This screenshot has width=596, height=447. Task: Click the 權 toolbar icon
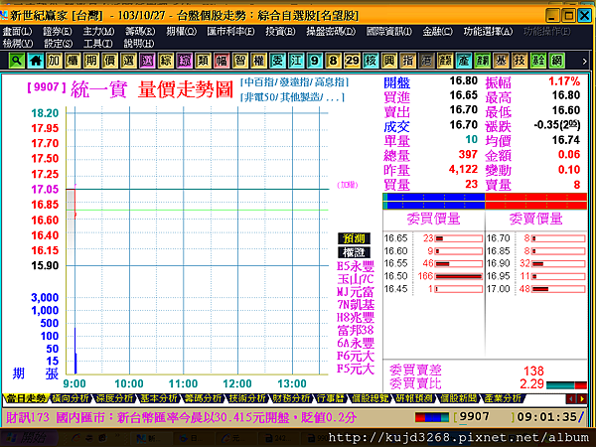259,61
